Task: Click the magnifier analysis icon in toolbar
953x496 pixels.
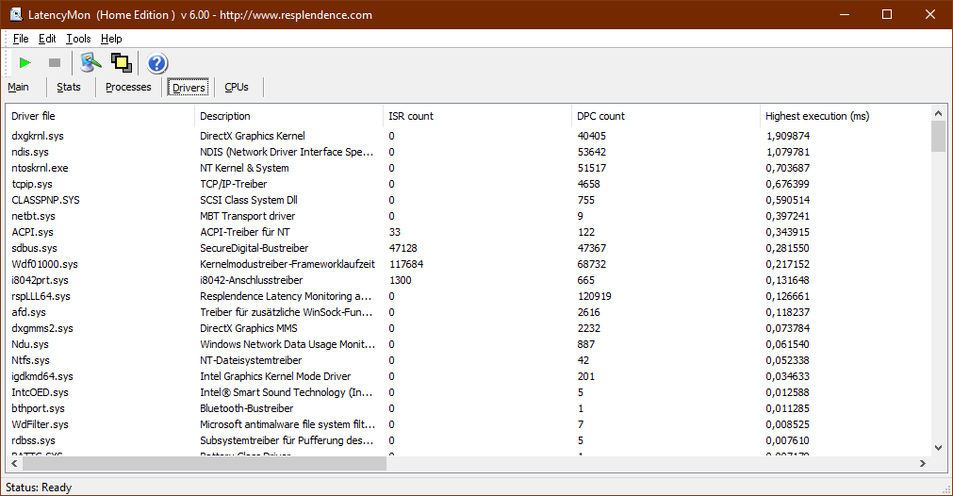Action: [90, 63]
